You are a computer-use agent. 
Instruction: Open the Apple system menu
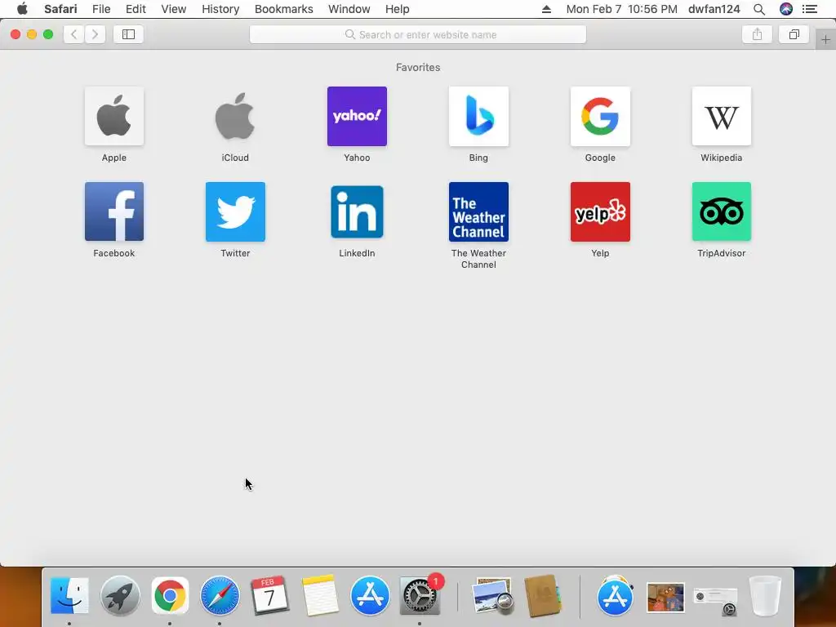point(22,8)
